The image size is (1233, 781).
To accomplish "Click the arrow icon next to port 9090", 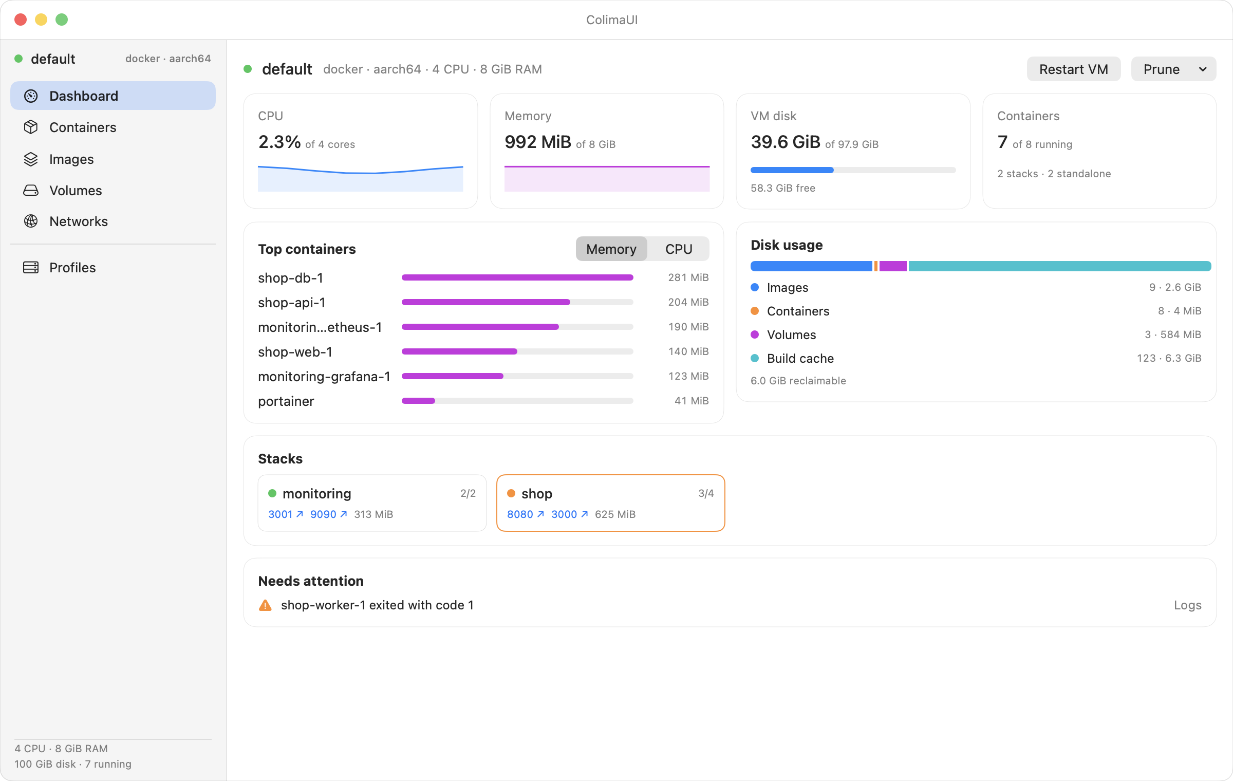I will click(344, 514).
